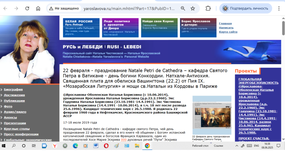Screen dimensions: 285x151
Task: Open Chrome three-dot menu
Action: tap(279, 8)
